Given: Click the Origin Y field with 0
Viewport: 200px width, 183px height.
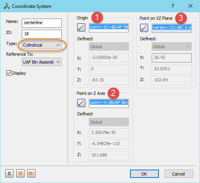Looking at the screenshot, I should 109,69.
